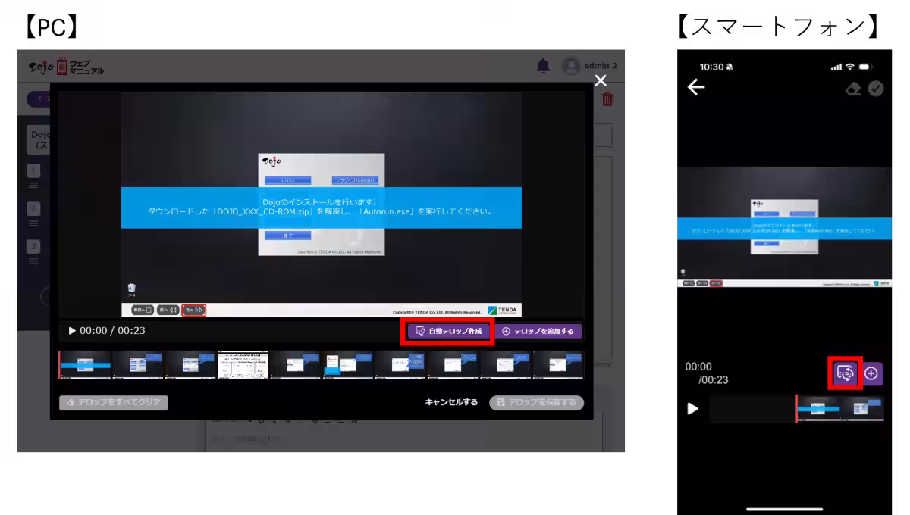Viewport: 910px width, 515px height.
Task: Click the テロップを保存する button
Action: [x=536, y=402]
